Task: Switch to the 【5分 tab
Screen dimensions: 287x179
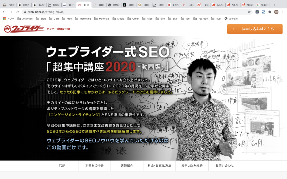Action: 69,5
